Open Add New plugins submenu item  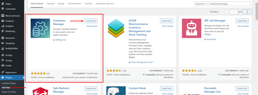6,88
